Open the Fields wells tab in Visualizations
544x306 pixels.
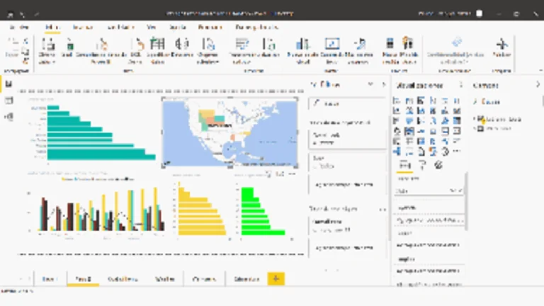coord(404,165)
